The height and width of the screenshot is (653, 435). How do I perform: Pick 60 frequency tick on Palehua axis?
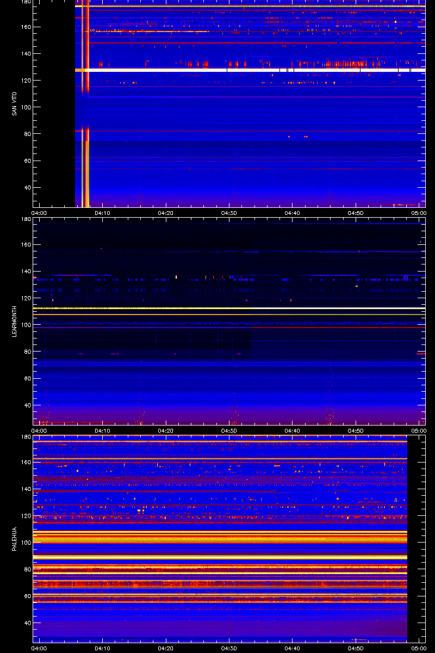pos(27,596)
